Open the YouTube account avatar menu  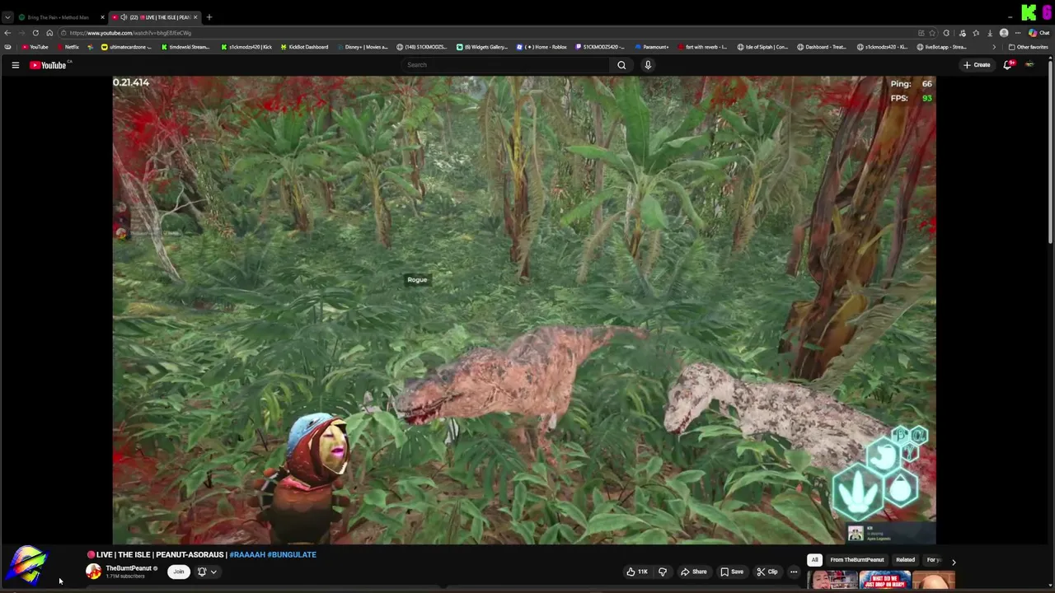point(1029,65)
